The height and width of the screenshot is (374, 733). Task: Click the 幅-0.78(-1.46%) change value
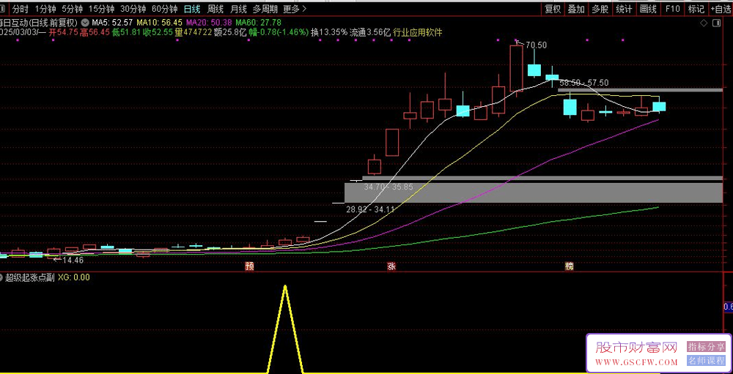279,32
